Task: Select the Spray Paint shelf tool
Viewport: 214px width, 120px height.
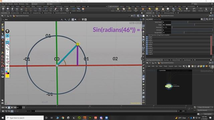Action: 56,10
